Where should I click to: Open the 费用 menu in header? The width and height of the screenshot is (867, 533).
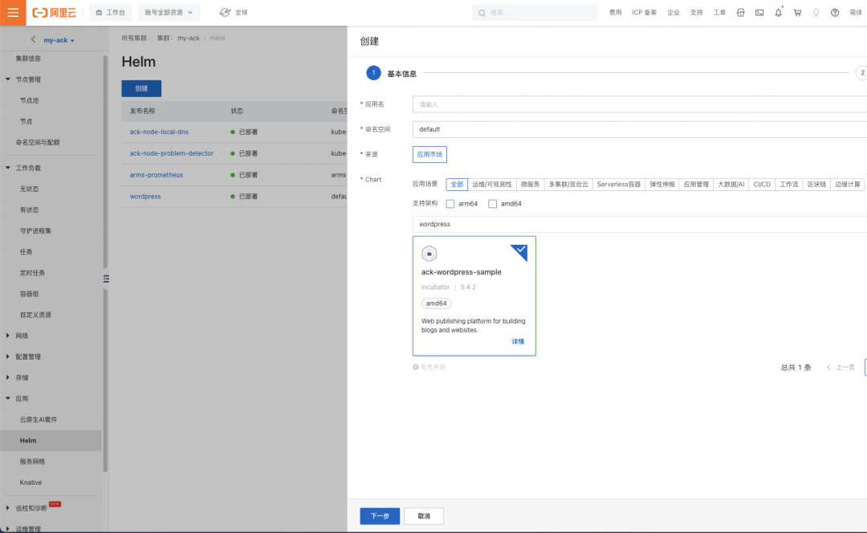point(616,12)
